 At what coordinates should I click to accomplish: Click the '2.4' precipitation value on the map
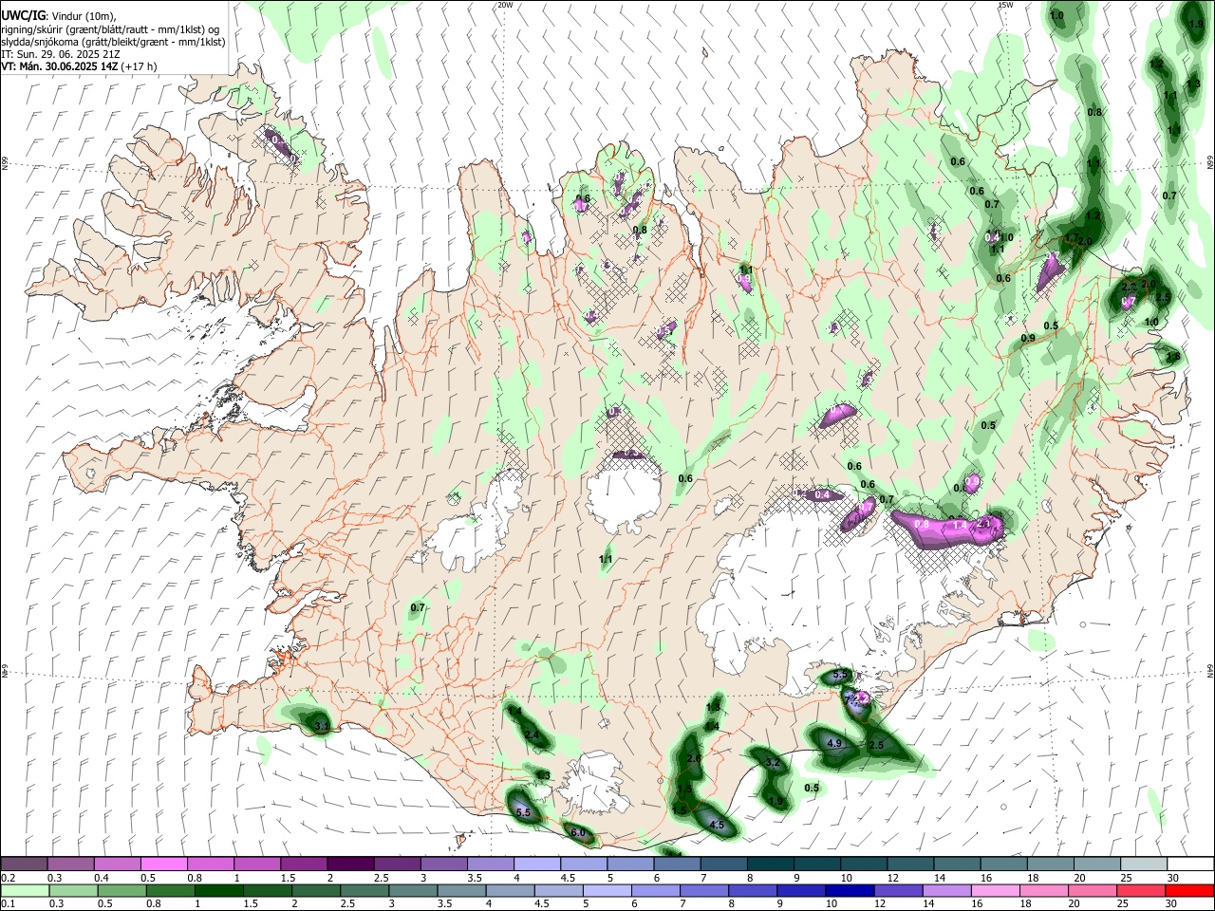pos(532,735)
